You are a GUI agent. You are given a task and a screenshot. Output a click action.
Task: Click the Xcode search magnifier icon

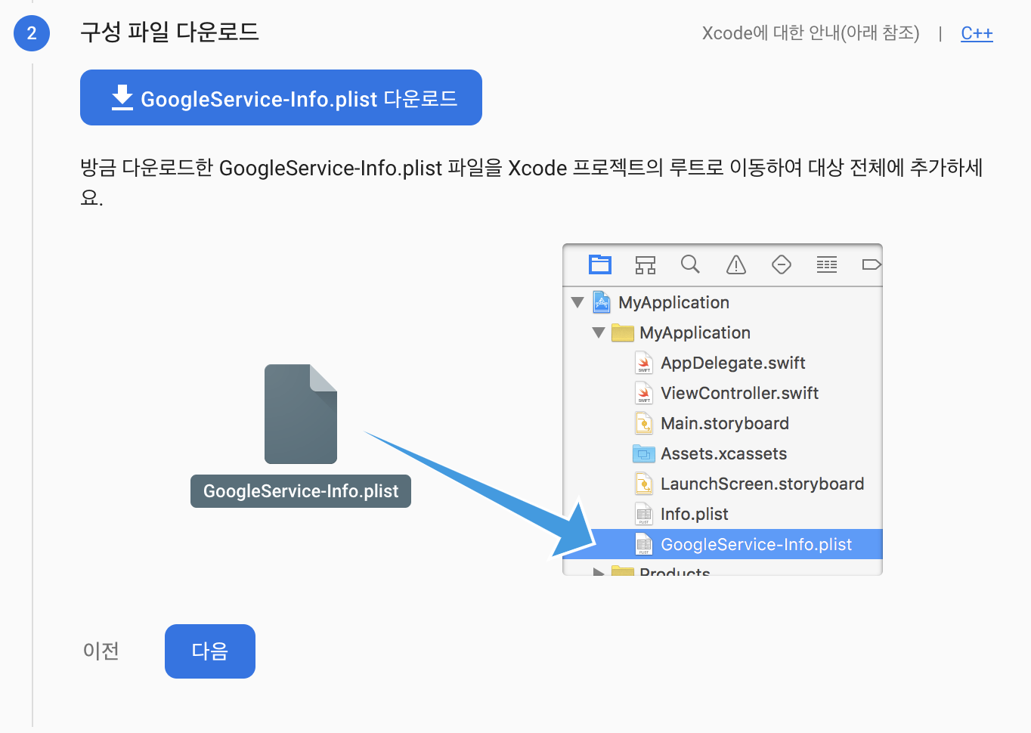pyautogui.click(x=690, y=264)
